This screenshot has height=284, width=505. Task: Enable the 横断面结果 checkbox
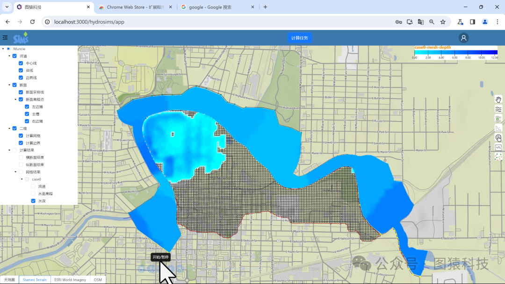tap(21, 157)
